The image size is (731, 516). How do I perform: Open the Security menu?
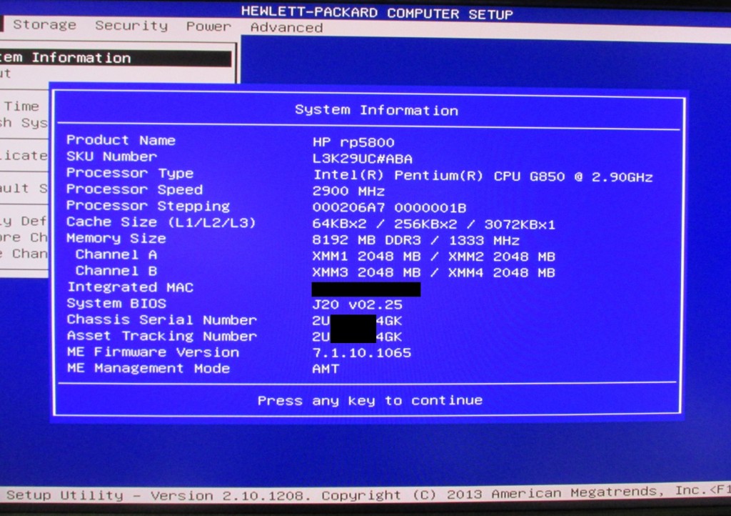click(x=131, y=26)
